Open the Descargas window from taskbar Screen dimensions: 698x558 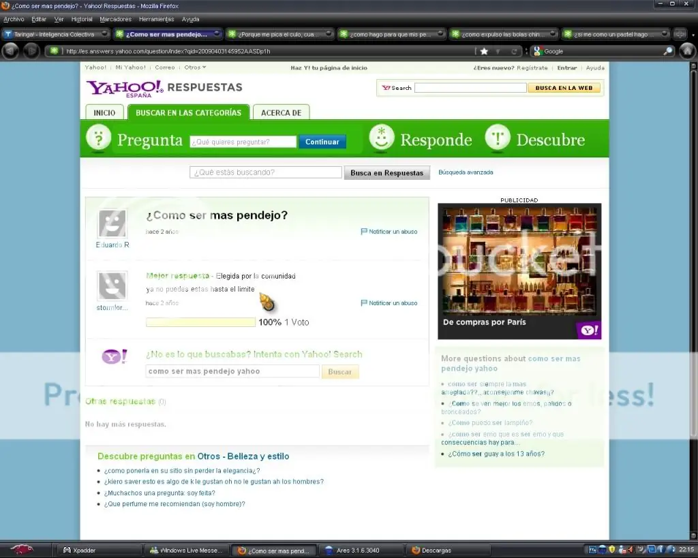pyautogui.click(x=449, y=551)
